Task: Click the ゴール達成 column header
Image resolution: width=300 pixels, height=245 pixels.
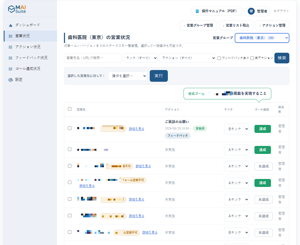Action: [262, 110]
